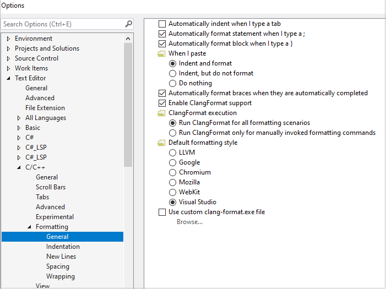Click the Browse... button
The width and height of the screenshot is (386, 289).
coord(189,222)
